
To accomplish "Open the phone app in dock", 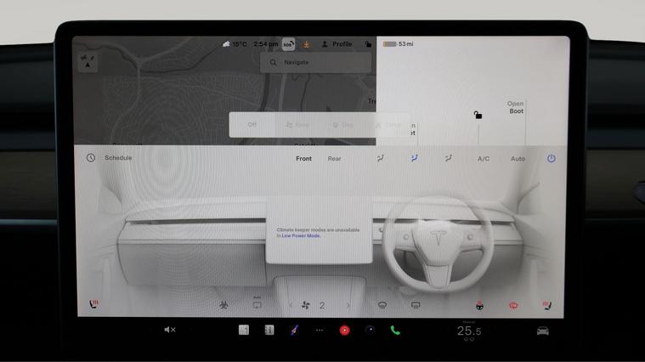I will click(395, 331).
